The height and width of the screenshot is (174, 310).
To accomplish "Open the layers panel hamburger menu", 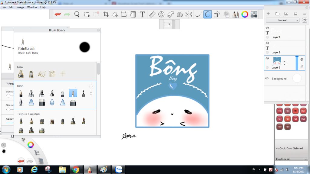I will (x=305, y=14).
